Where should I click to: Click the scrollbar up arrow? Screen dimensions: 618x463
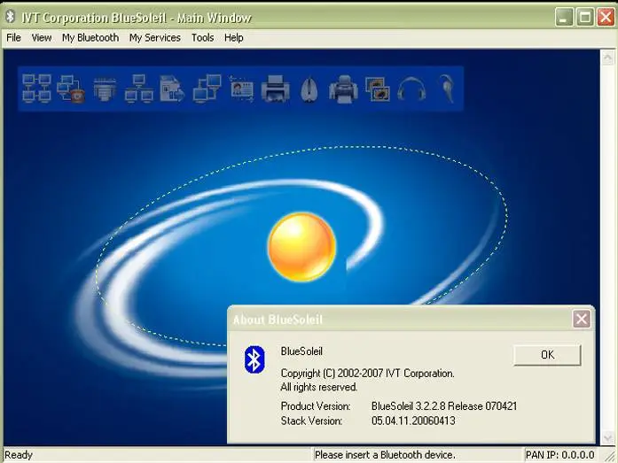tap(607, 58)
